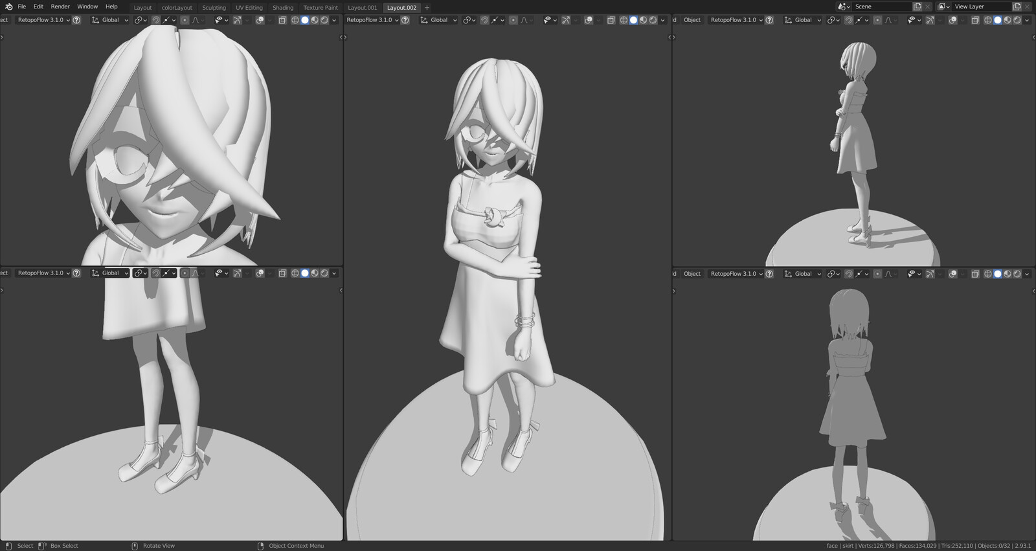Switch to the Sculpting workspace tab
Image resolution: width=1036 pixels, height=551 pixels.
point(214,8)
